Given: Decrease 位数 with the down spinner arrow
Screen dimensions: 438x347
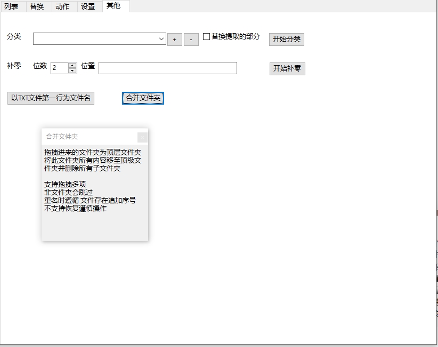Looking at the screenshot, I should (x=72, y=70).
